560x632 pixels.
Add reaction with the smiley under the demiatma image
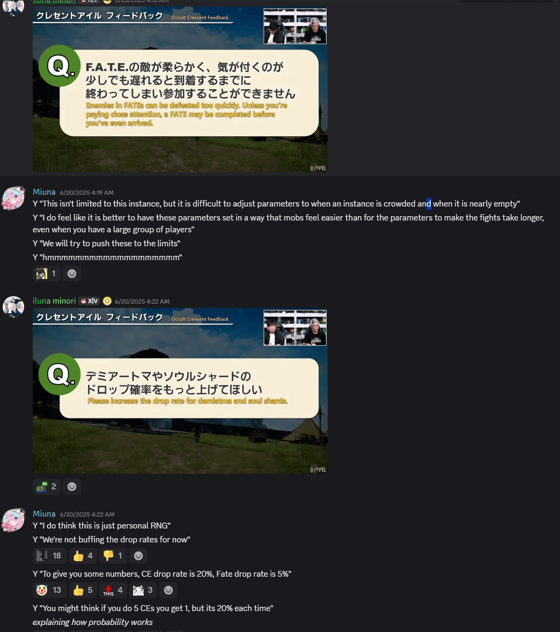[72, 487]
